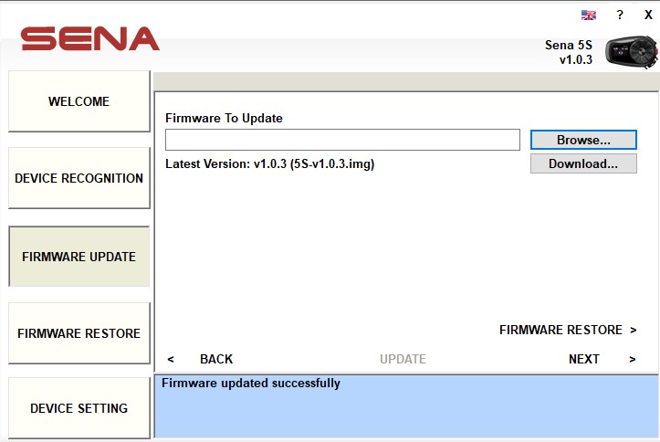Click the UK flag language icon
The height and width of the screenshot is (442, 660).
[x=589, y=16]
